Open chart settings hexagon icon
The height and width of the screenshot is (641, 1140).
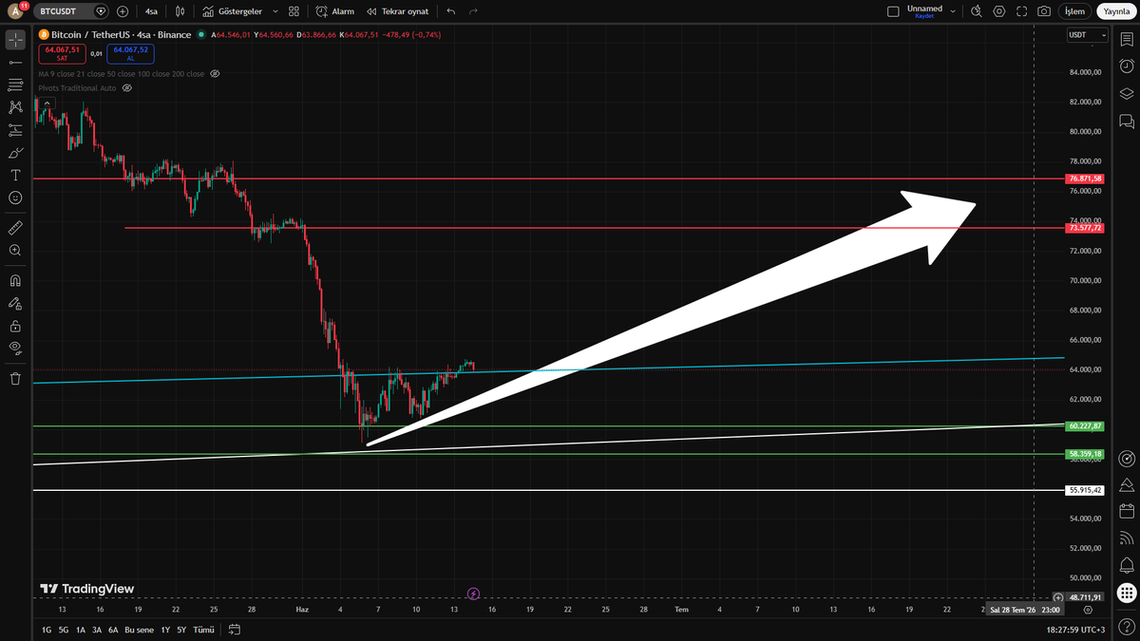coord(998,11)
